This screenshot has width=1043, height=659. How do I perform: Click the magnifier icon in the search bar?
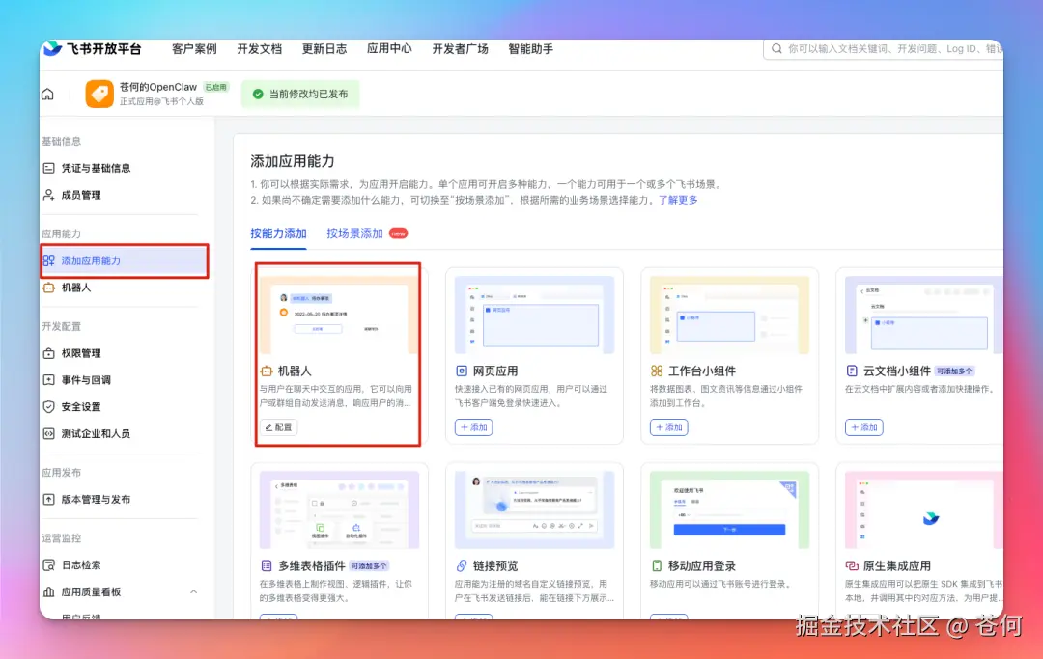click(x=775, y=48)
